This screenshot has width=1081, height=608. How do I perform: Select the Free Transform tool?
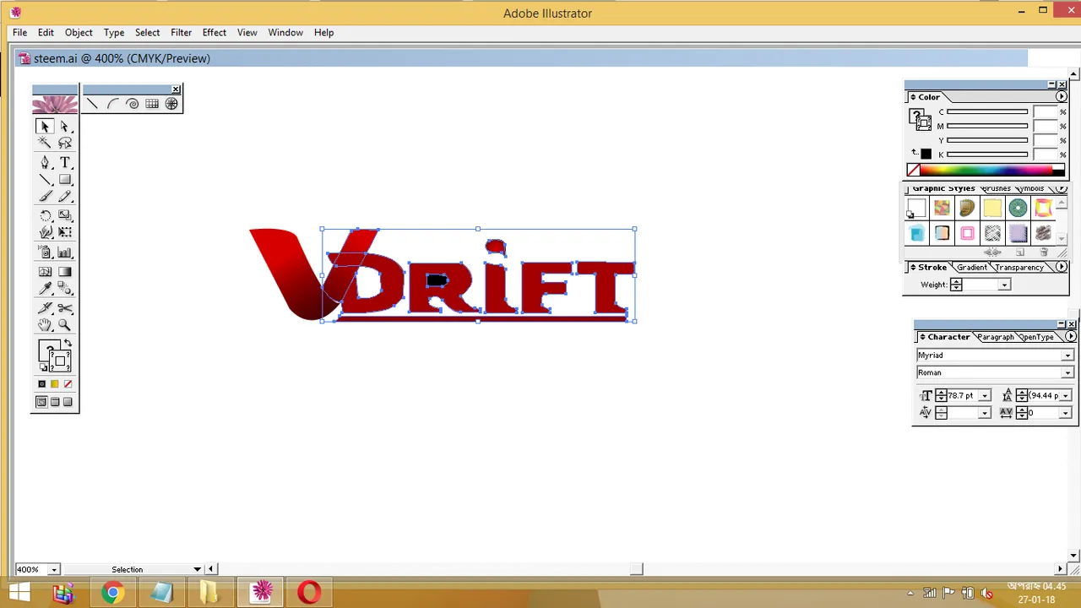pos(65,232)
